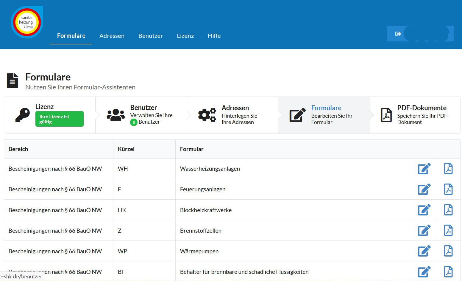Image resolution: width=462 pixels, height=281 pixels.
Task: Edit the Blockheizkraftwerke form
Action: (424, 210)
